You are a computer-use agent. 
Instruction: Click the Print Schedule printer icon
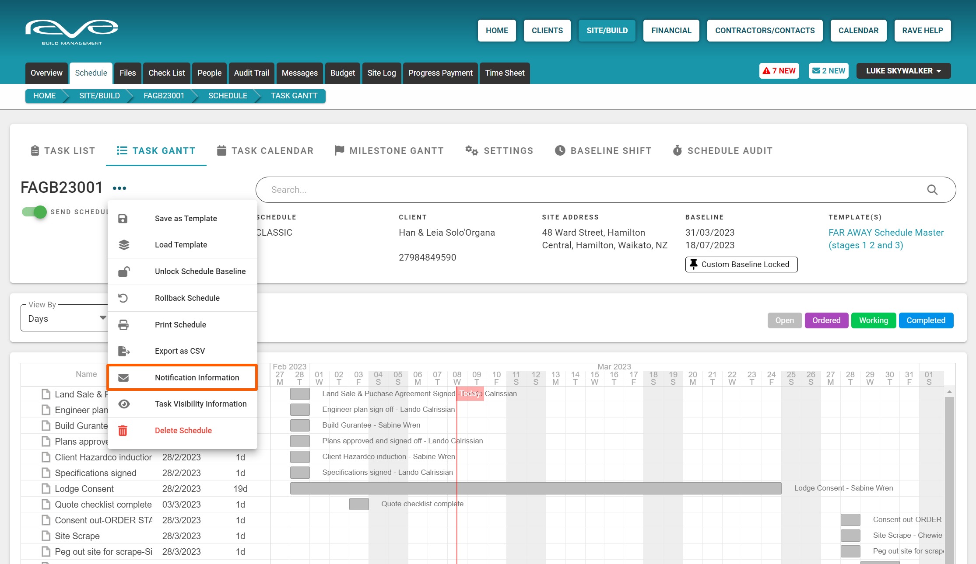tap(123, 325)
